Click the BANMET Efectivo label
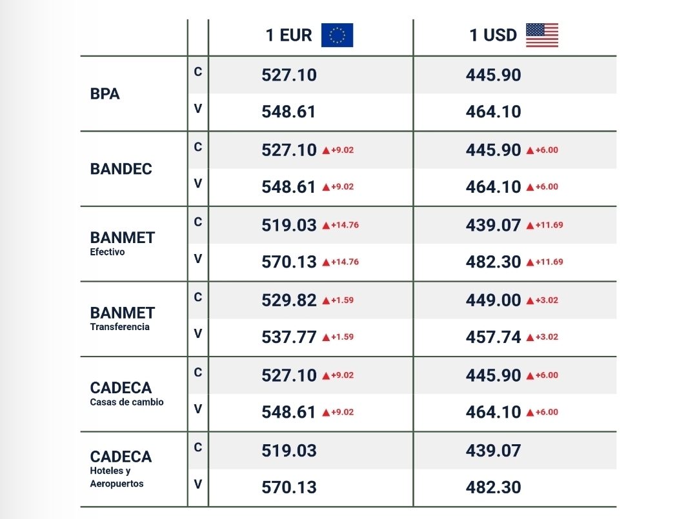This screenshot has width=697, height=519. coord(123,242)
